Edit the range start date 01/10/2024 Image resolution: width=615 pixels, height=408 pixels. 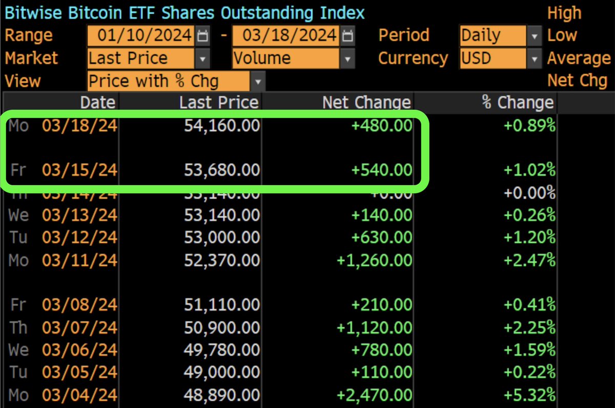(141, 36)
